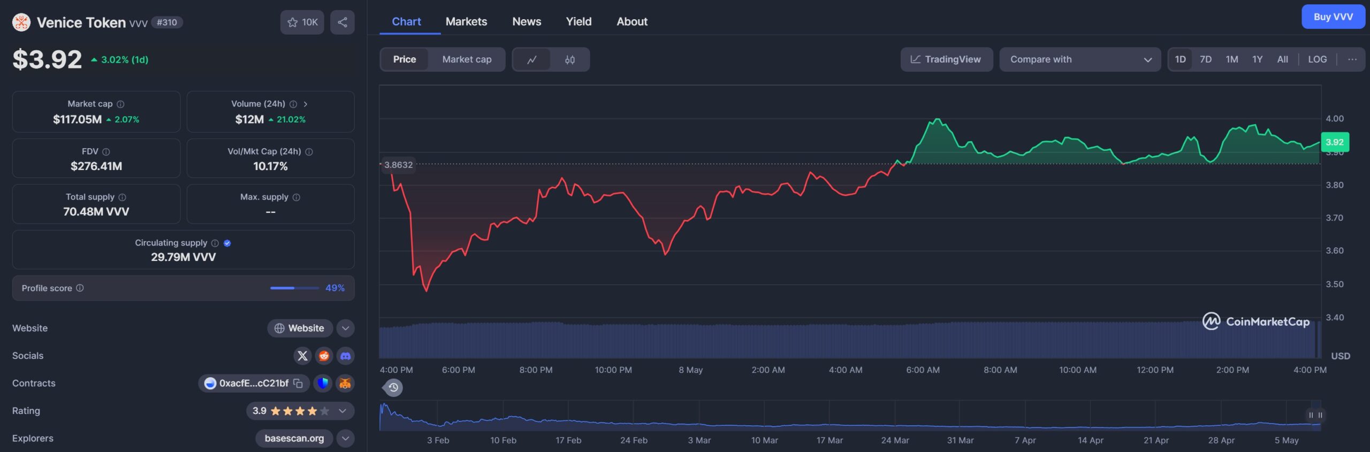This screenshot has width=1370, height=452.
Task: Select the Price chart toggle
Action: coord(405,59)
